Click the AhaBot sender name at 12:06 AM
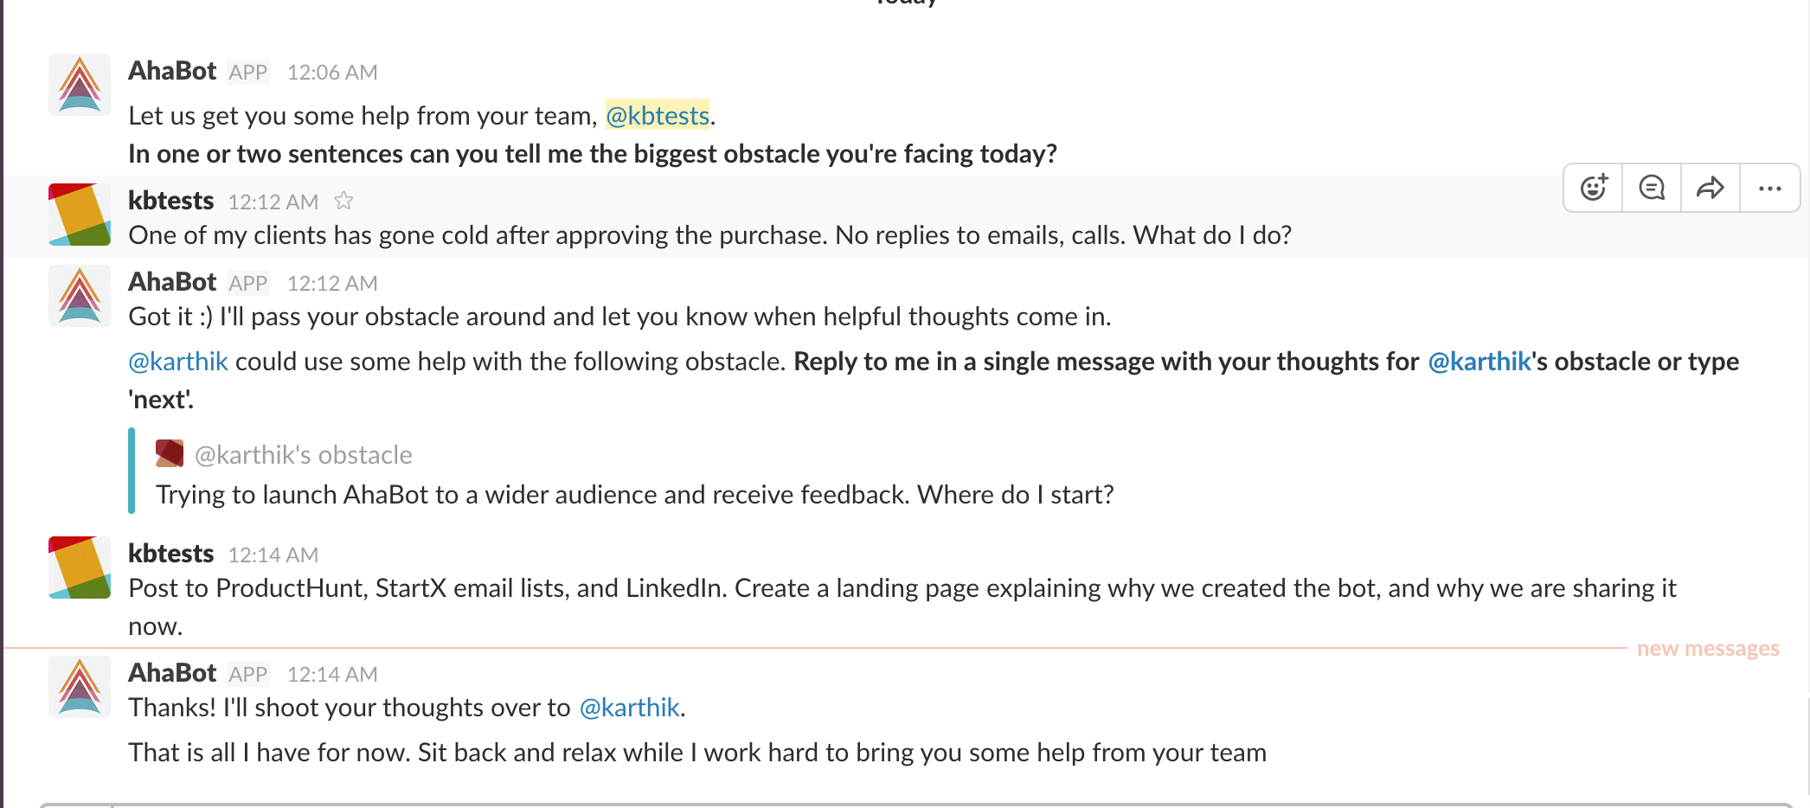This screenshot has width=1810, height=808. (x=172, y=71)
